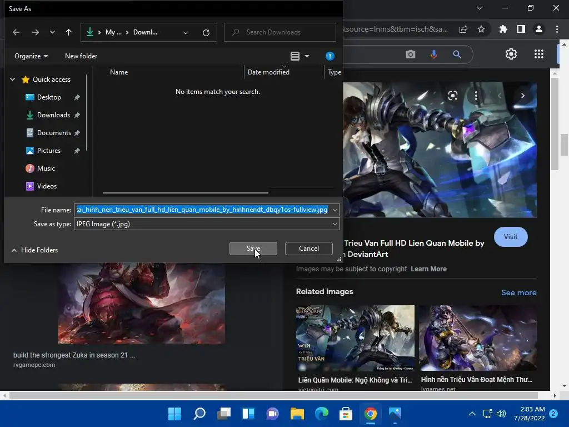Viewport: 569px width, 427px height.
Task: Share this page icon in Chrome
Action: (x=463, y=29)
